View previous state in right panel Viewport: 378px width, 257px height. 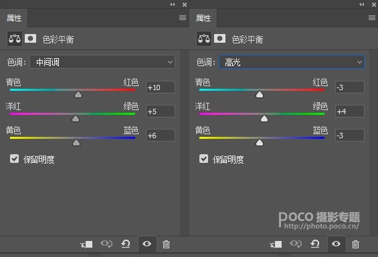[296, 244]
